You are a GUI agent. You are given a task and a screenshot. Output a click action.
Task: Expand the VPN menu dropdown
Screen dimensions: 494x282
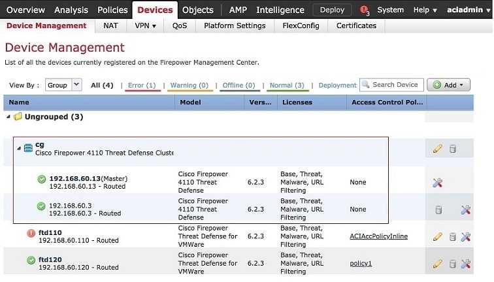(145, 25)
